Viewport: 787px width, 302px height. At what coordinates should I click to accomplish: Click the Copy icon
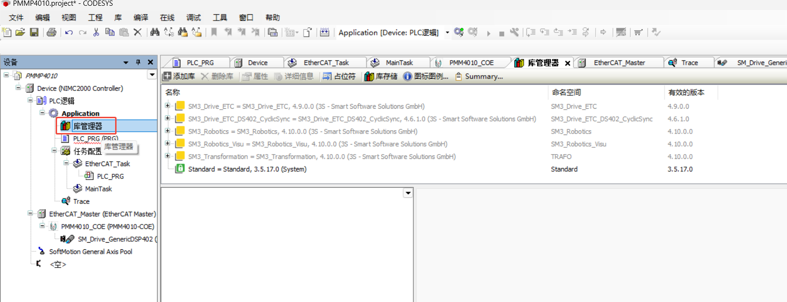tap(110, 32)
